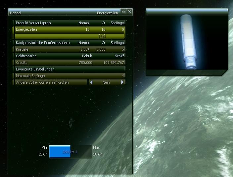Click left arrow for Andere Völker setting
This screenshot has height=177, width=233.
tap(91, 82)
